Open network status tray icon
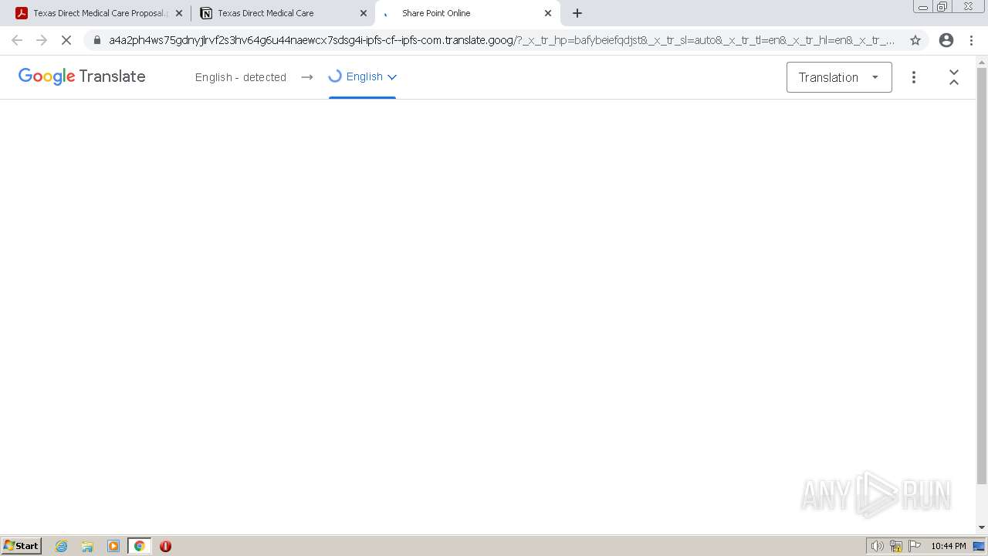 (896, 546)
